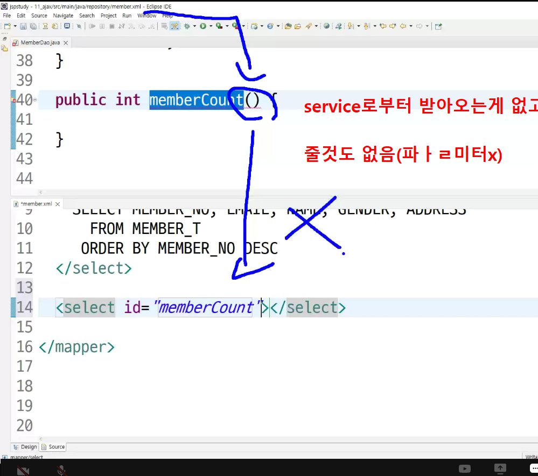538x476 pixels.
Task: Click the mapper/select status bar path
Action: click(x=26, y=457)
